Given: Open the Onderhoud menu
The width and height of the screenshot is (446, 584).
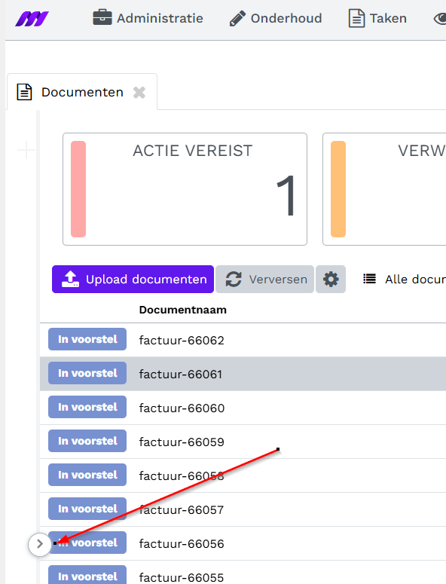Looking at the screenshot, I should coord(276,18).
